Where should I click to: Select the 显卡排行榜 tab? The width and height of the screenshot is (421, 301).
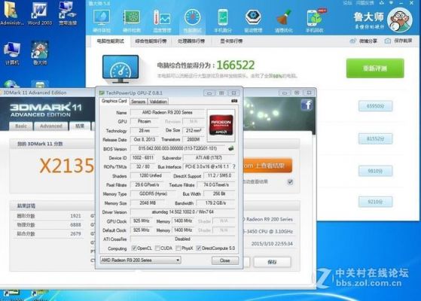click(231, 41)
